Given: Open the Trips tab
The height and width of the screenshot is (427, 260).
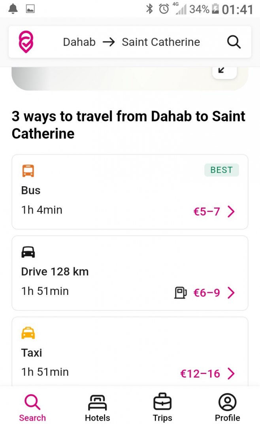Looking at the screenshot, I should (x=162, y=408).
